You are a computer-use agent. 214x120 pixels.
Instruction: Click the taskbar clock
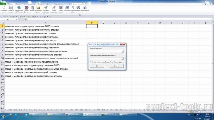[207, 117]
